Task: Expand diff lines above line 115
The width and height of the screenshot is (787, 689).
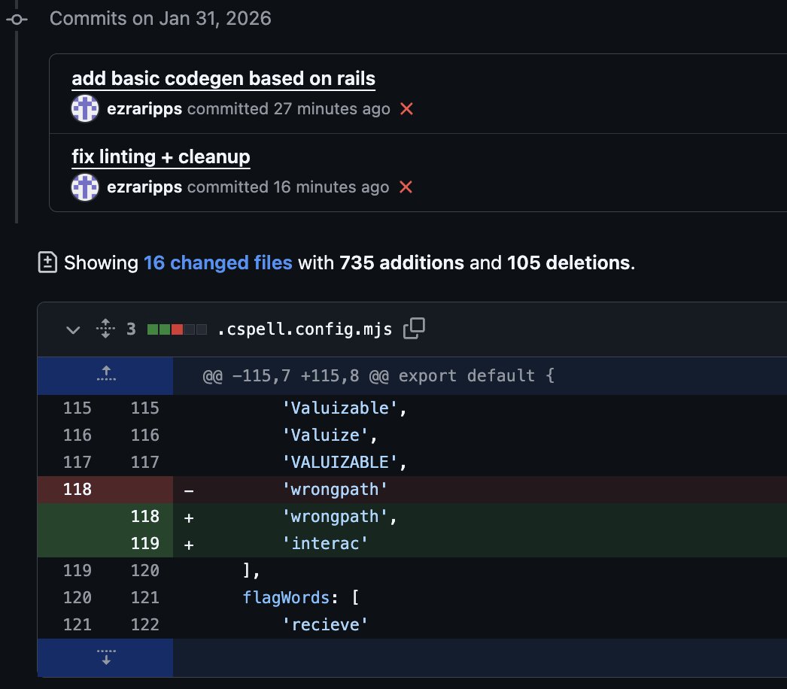Action: click(x=105, y=375)
